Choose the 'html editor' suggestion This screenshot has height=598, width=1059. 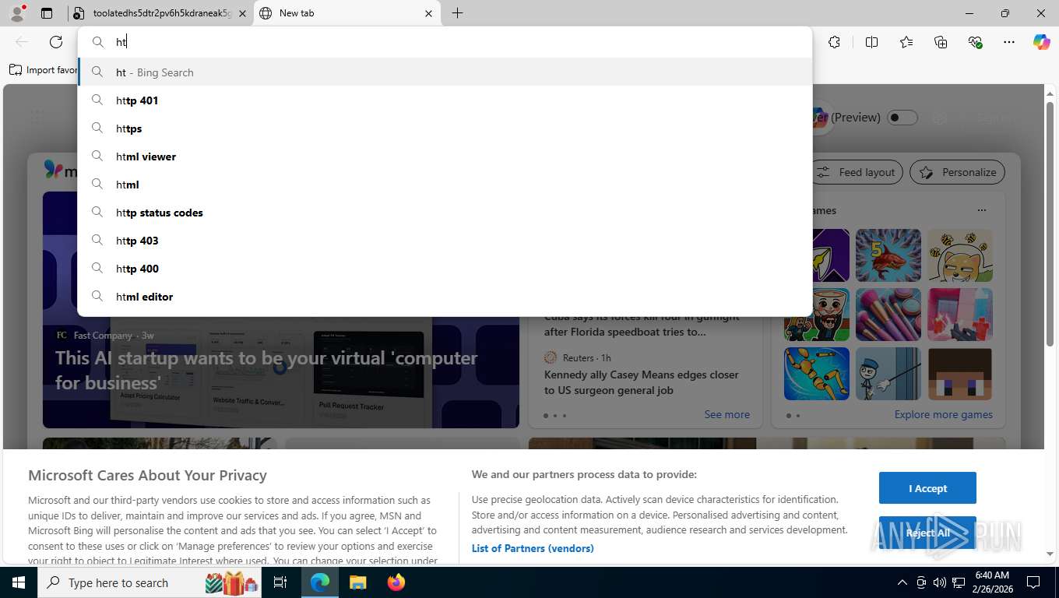445,297
